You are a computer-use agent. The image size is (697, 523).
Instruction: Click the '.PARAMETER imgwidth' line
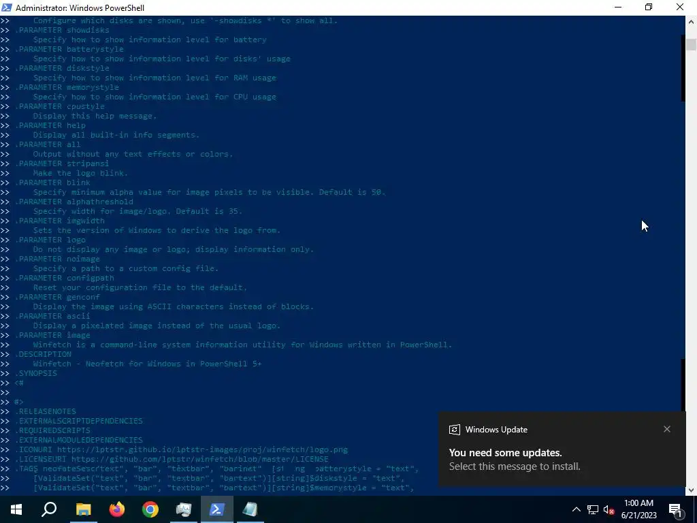[x=60, y=221]
